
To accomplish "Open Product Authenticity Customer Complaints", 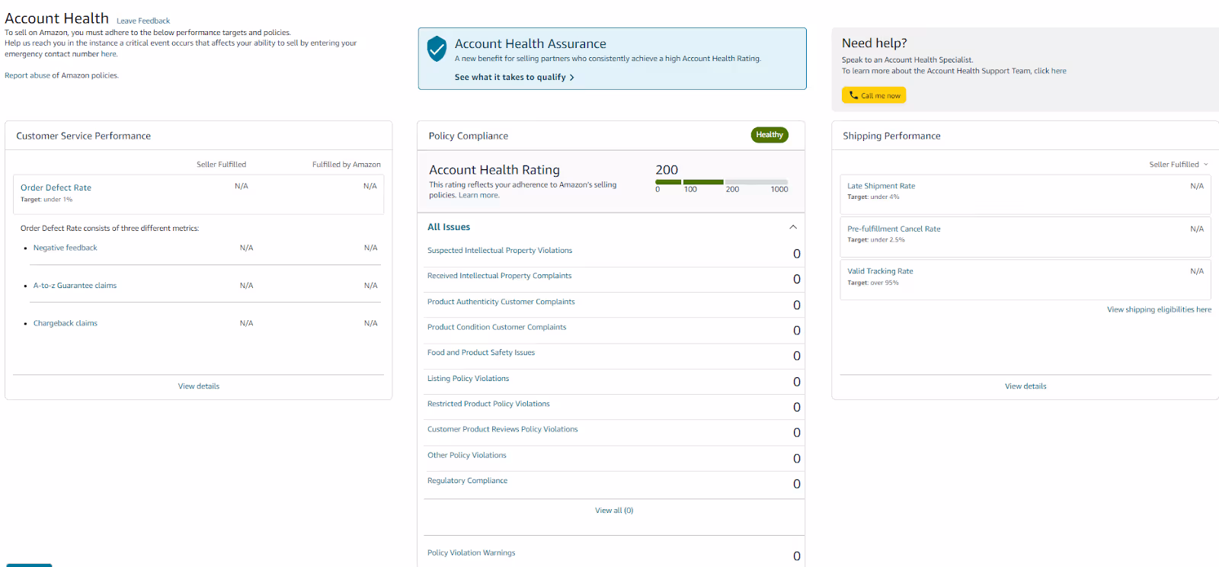I will click(501, 302).
